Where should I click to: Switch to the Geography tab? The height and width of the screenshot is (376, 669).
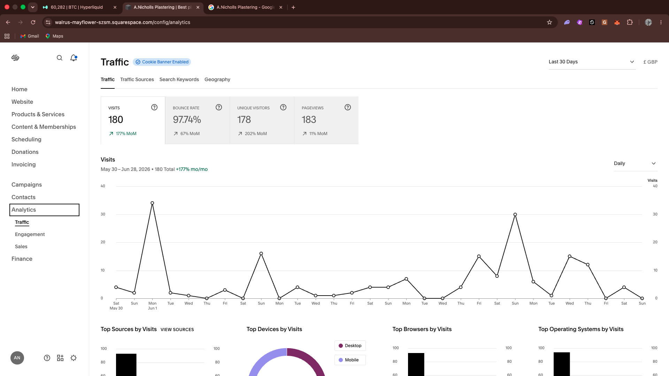pyautogui.click(x=217, y=80)
